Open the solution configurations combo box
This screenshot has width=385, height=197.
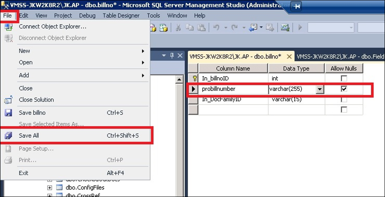[330, 28]
